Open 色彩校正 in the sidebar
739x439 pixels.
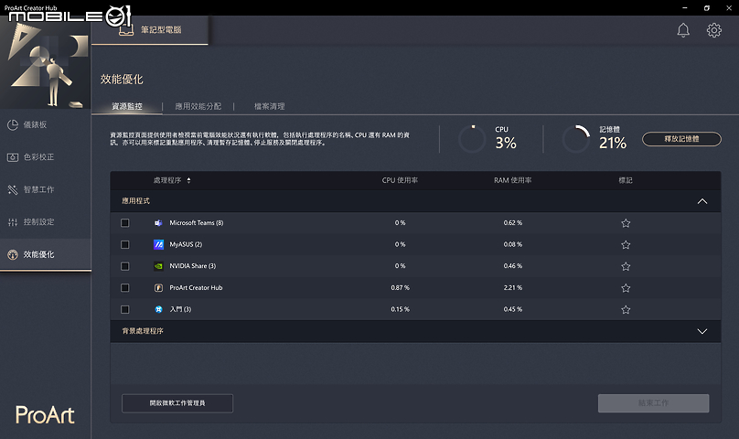(x=45, y=157)
